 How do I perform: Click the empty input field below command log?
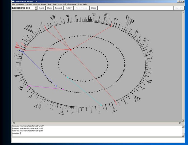(x=97, y=140)
